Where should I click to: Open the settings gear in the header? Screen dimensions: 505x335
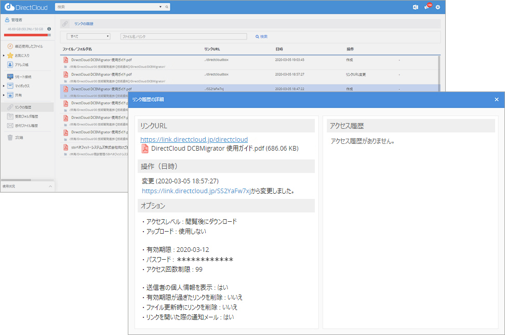pyautogui.click(x=437, y=7)
